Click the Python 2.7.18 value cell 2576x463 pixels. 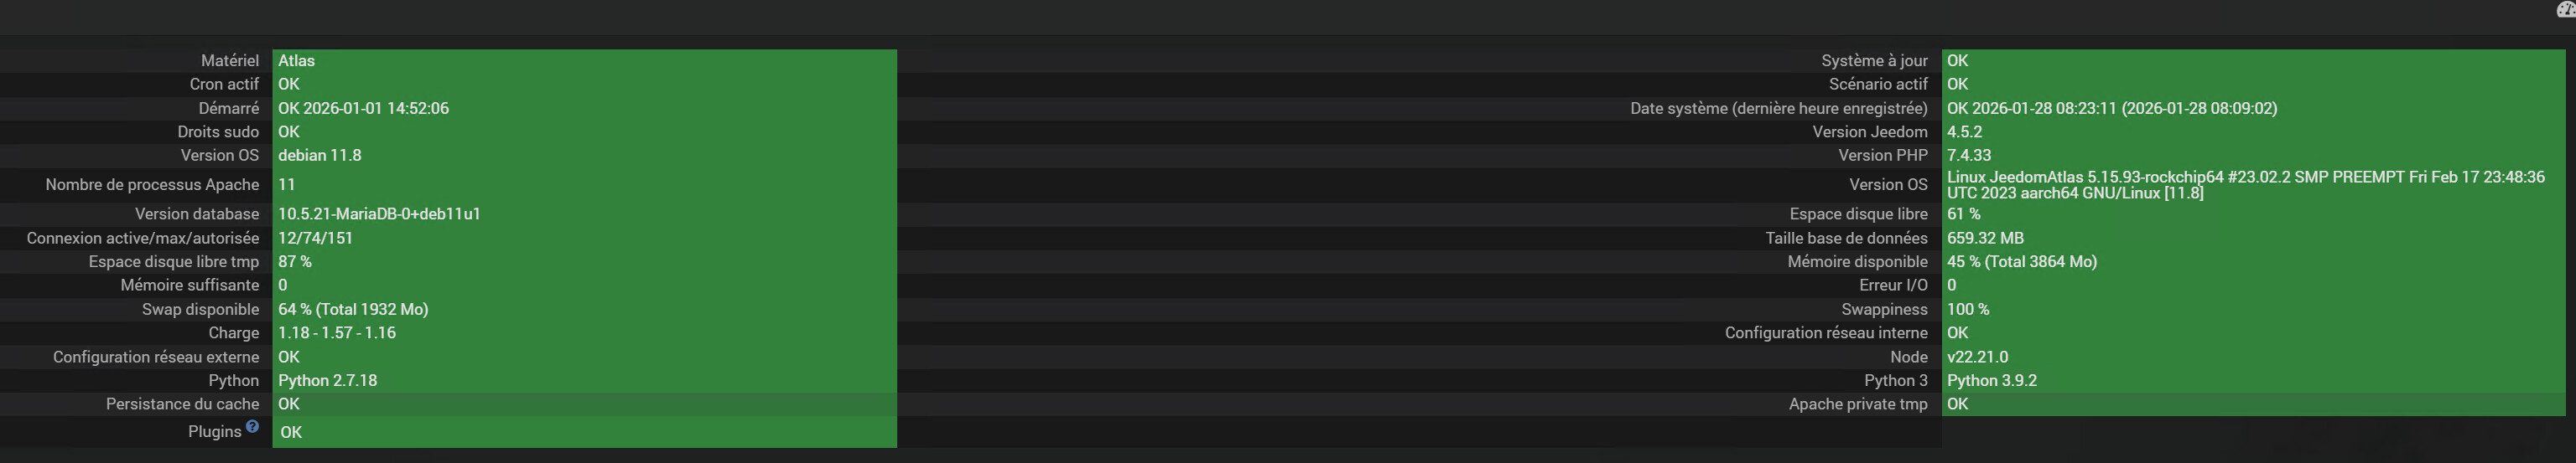(x=327, y=380)
